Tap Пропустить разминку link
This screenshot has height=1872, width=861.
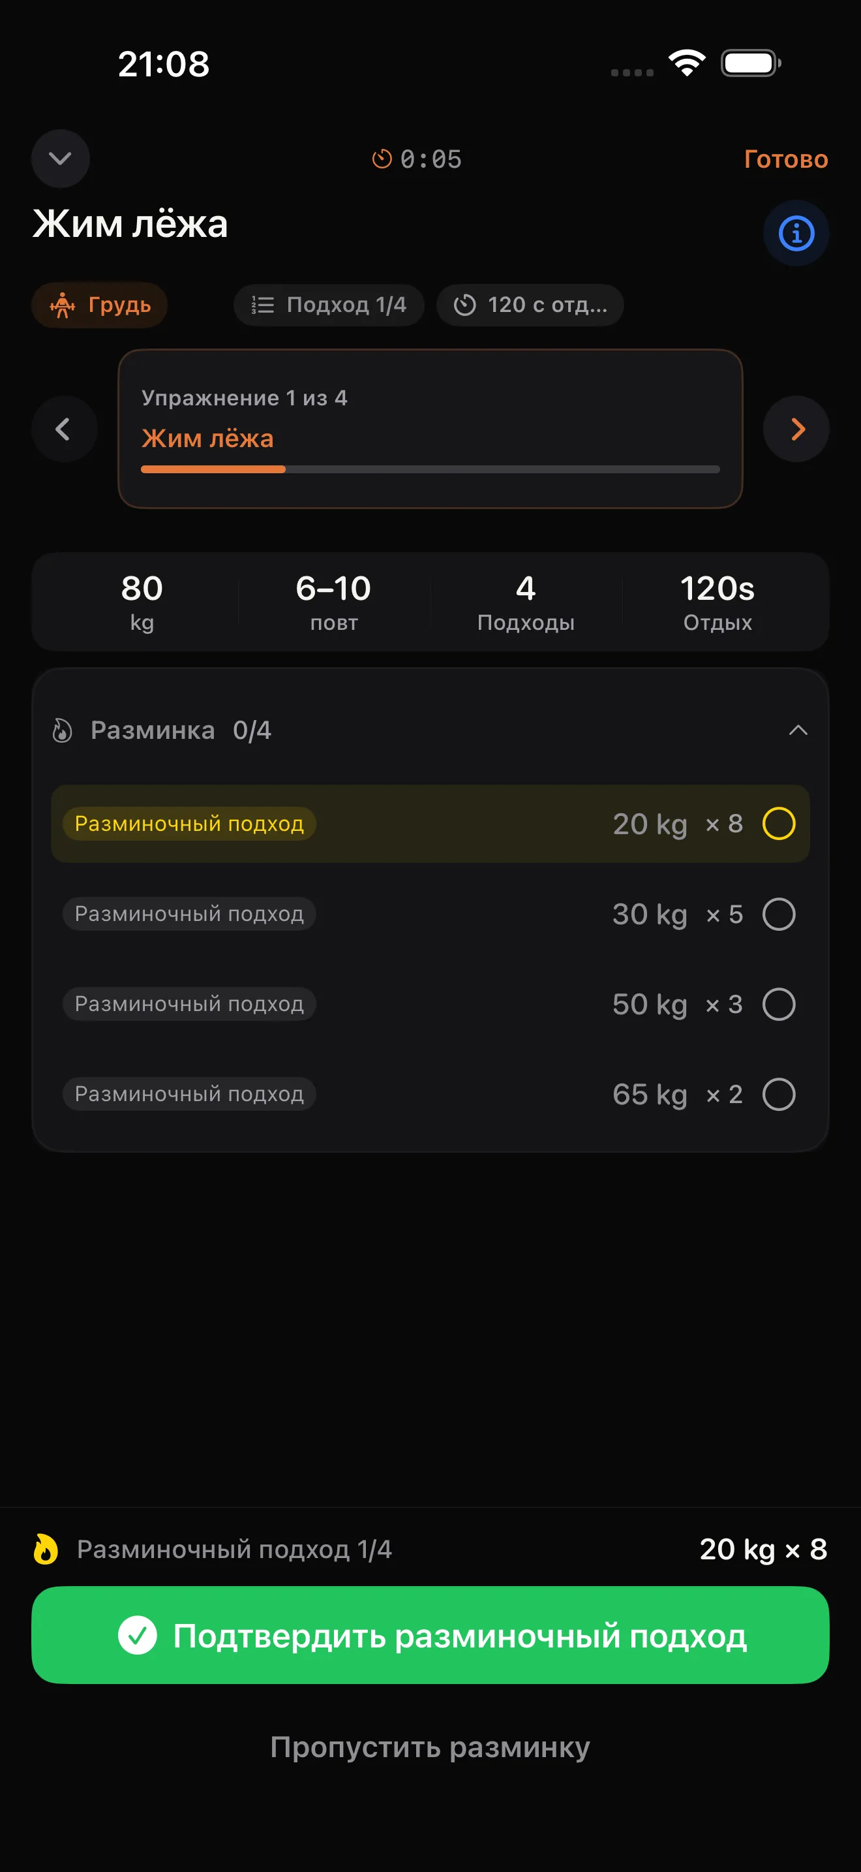point(430,1746)
